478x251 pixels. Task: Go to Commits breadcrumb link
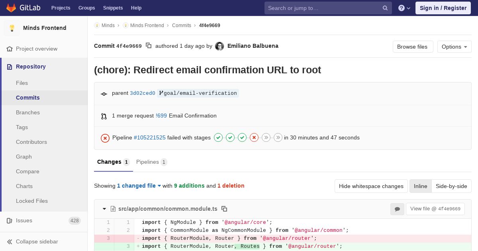[182, 25]
